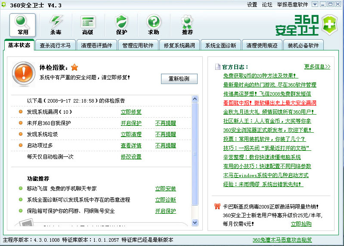The image size is (344, 246).
Task: Click the report scrollbar up arrow
Action: click(x=195, y=99)
